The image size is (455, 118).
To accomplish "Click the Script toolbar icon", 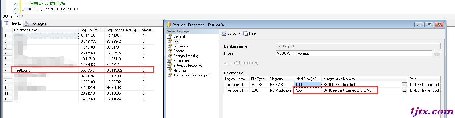I will (224, 33).
